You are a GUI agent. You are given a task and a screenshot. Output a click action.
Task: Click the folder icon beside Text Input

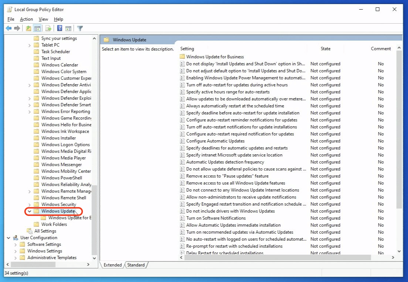[36, 58]
